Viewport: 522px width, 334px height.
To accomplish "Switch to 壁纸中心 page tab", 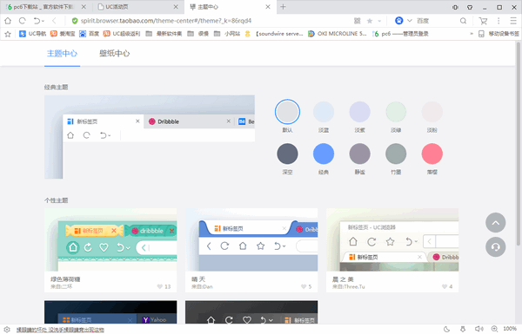I will [x=114, y=53].
